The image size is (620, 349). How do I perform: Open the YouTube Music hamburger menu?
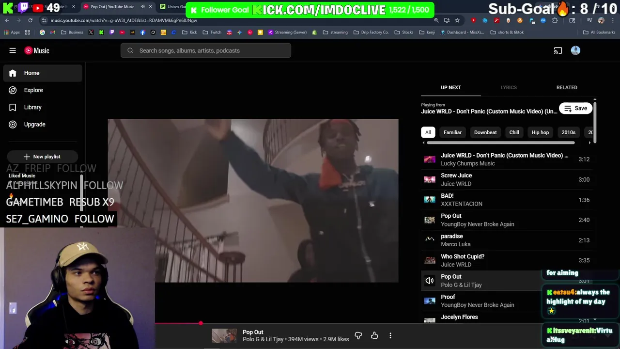(13, 50)
